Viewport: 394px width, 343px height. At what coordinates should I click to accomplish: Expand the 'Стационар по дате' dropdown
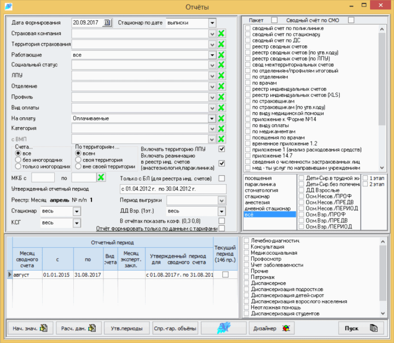tap(212, 23)
